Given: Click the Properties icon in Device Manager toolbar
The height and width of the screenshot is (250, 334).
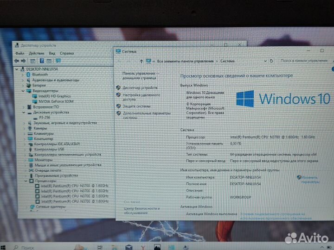Looking at the screenshot, I should (x=33, y=61).
